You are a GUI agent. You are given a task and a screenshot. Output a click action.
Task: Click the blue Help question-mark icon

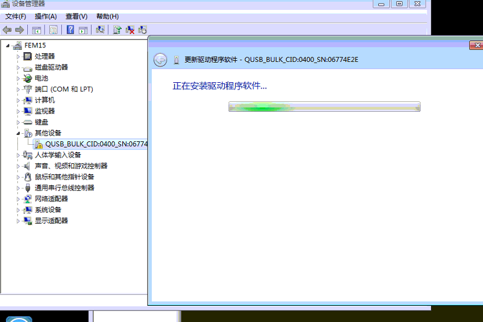tap(70, 30)
